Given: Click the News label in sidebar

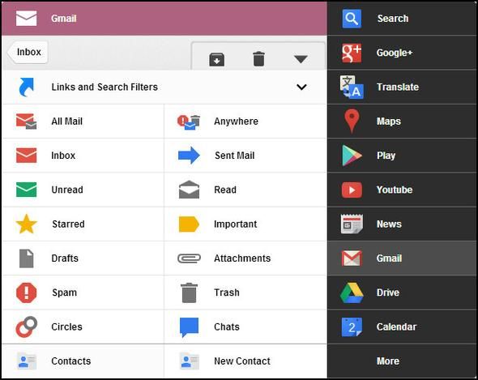Looking at the screenshot, I should 389,224.
